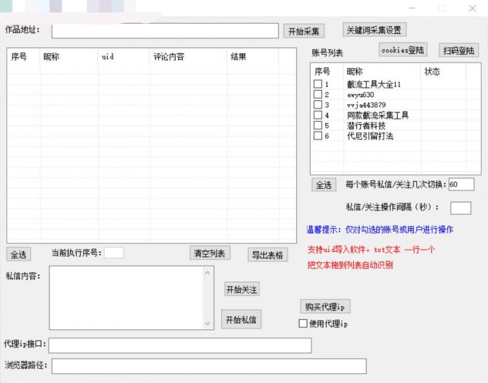Image resolution: width=488 pixels, height=383 pixels.
Task: Click the 开始采集 button
Action: 304,31
